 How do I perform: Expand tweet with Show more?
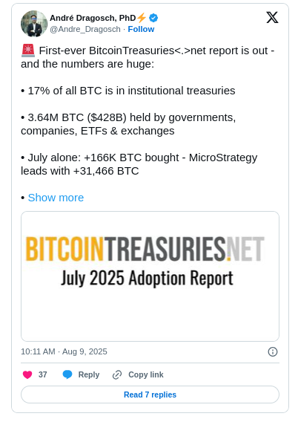(56, 198)
